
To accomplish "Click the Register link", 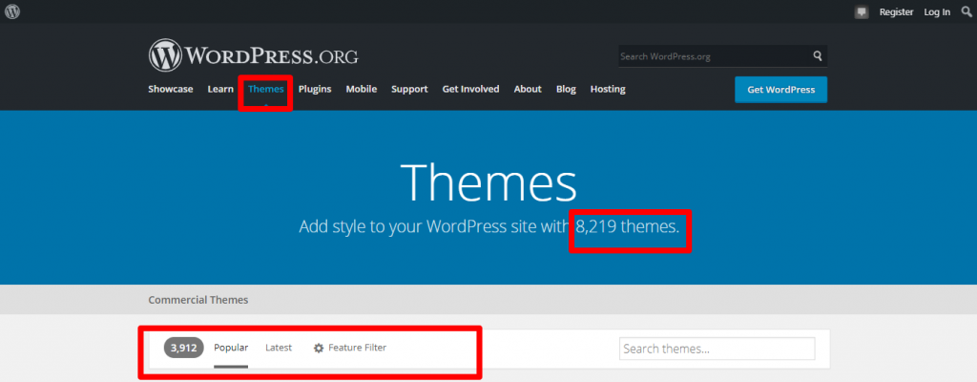I will [896, 11].
